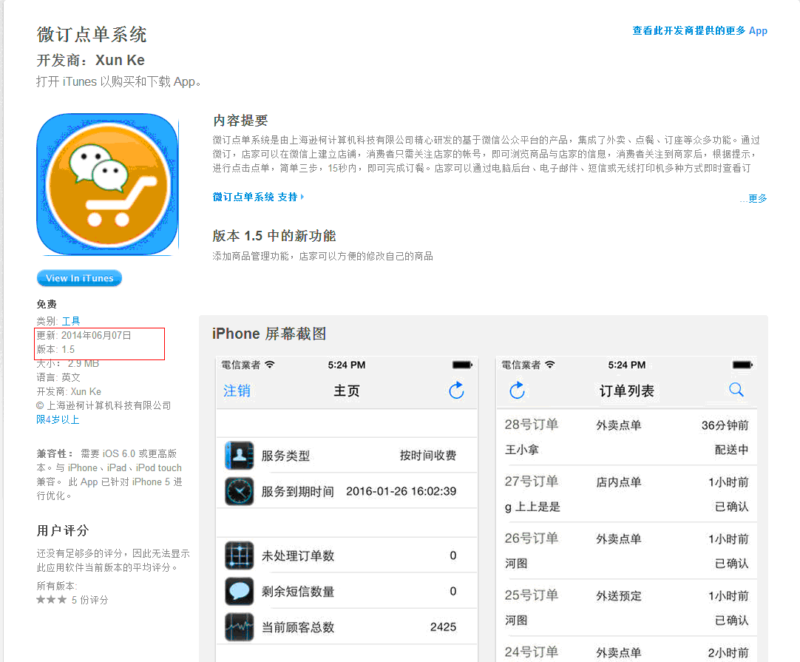The height and width of the screenshot is (662, 800).
Task: Click battery icon in 订单列表 screenshot status bar
Action: 742,365
